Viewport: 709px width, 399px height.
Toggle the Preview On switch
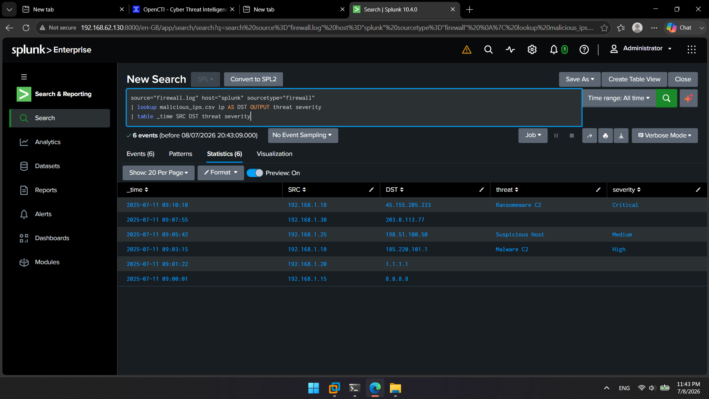pos(254,173)
